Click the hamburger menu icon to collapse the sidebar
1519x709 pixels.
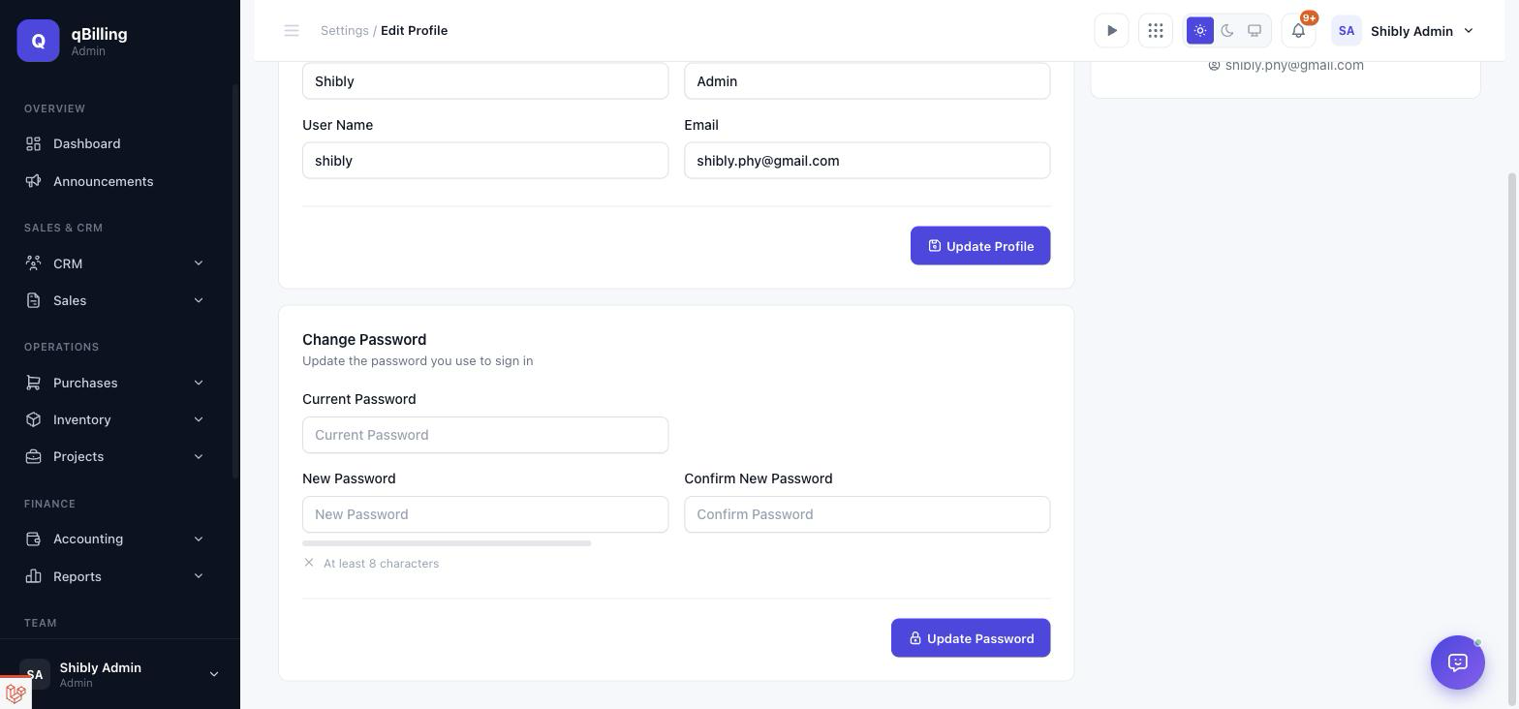coord(291,31)
